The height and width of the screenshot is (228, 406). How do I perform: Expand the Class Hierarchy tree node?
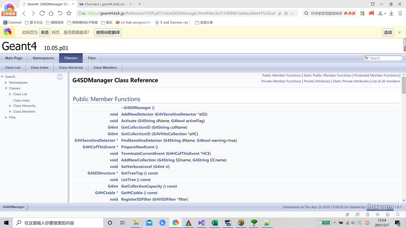coord(10,106)
